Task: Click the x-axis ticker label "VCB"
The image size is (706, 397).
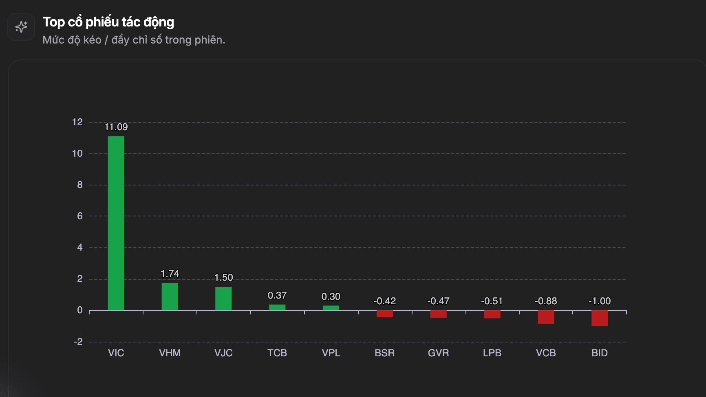Action: coord(546,353)
